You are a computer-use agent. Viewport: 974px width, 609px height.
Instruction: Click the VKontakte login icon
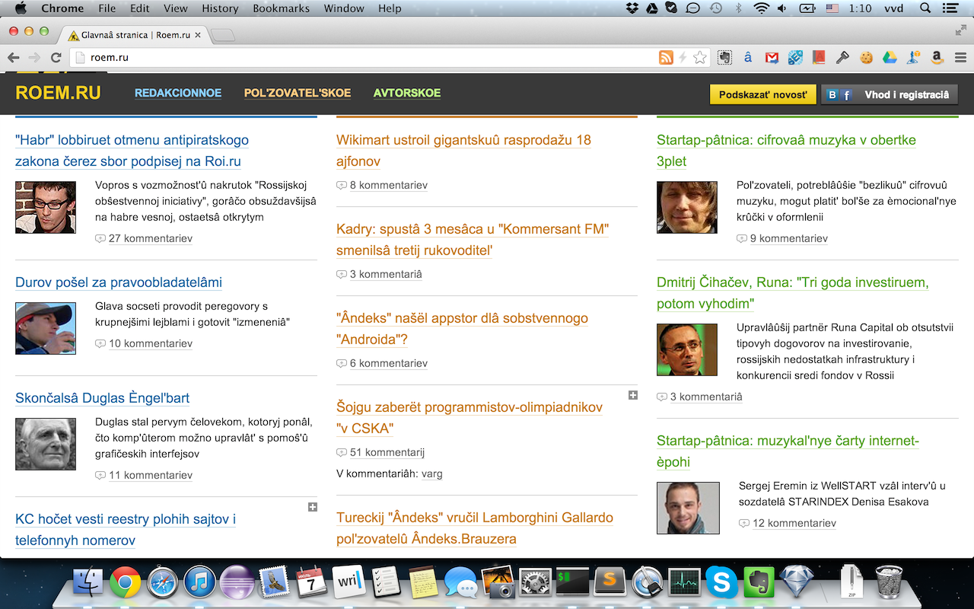click(x=833, y=95)
